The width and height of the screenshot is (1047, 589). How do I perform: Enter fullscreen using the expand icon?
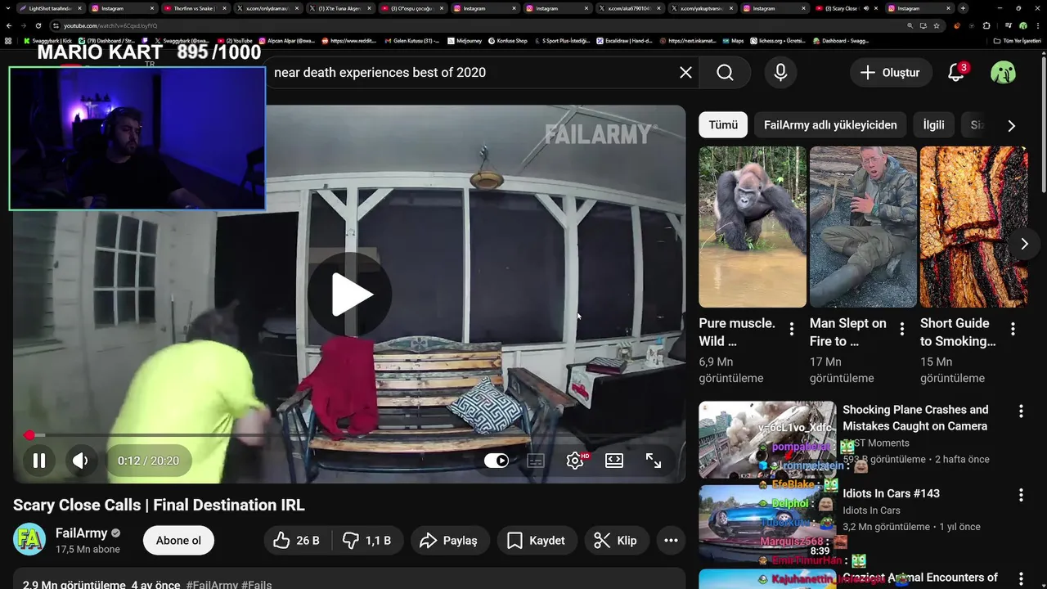point(654,461)
